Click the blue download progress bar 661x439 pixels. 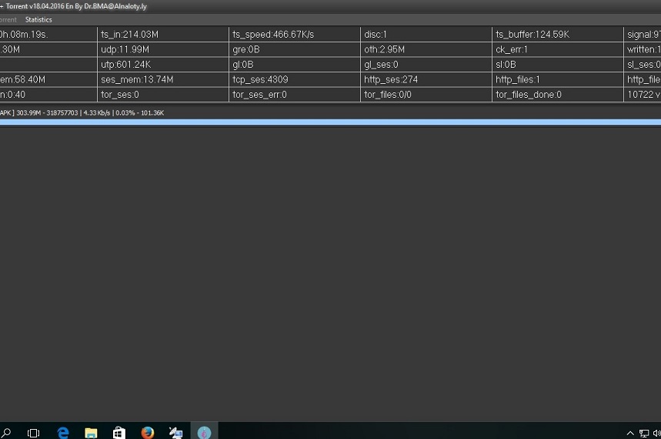click(330, 122)
